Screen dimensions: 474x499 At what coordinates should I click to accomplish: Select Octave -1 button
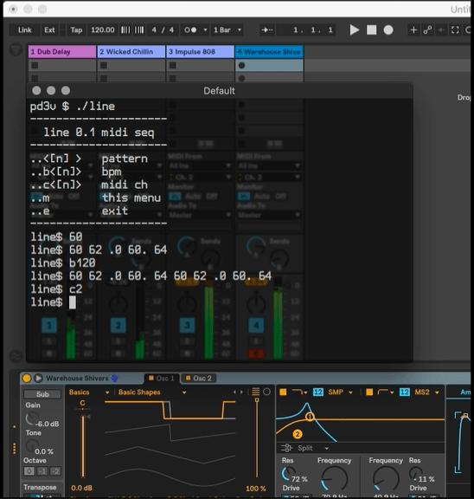pos(42,471)
